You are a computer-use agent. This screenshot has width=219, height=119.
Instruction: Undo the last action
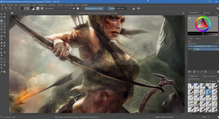click(x=15, y=8)
